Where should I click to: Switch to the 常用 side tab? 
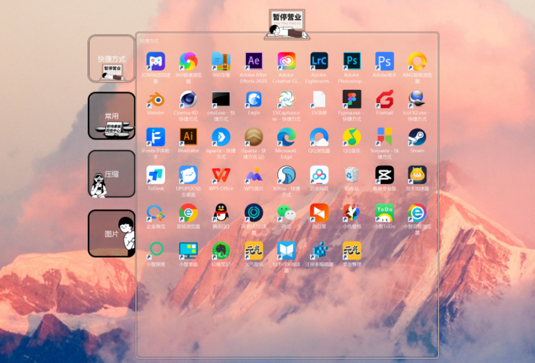click(112, 116)
